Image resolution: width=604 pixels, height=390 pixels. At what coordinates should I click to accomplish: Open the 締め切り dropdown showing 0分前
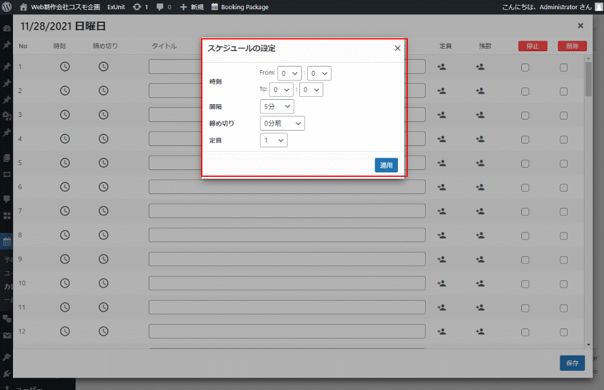pyautogui.click(x=282, y=123)
